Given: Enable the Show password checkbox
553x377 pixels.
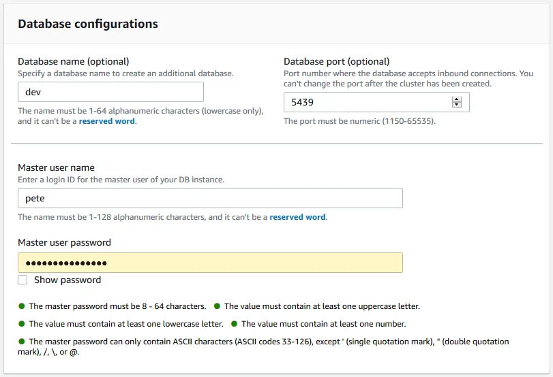Looking at the screenshot, I should [x=23, y=280].
